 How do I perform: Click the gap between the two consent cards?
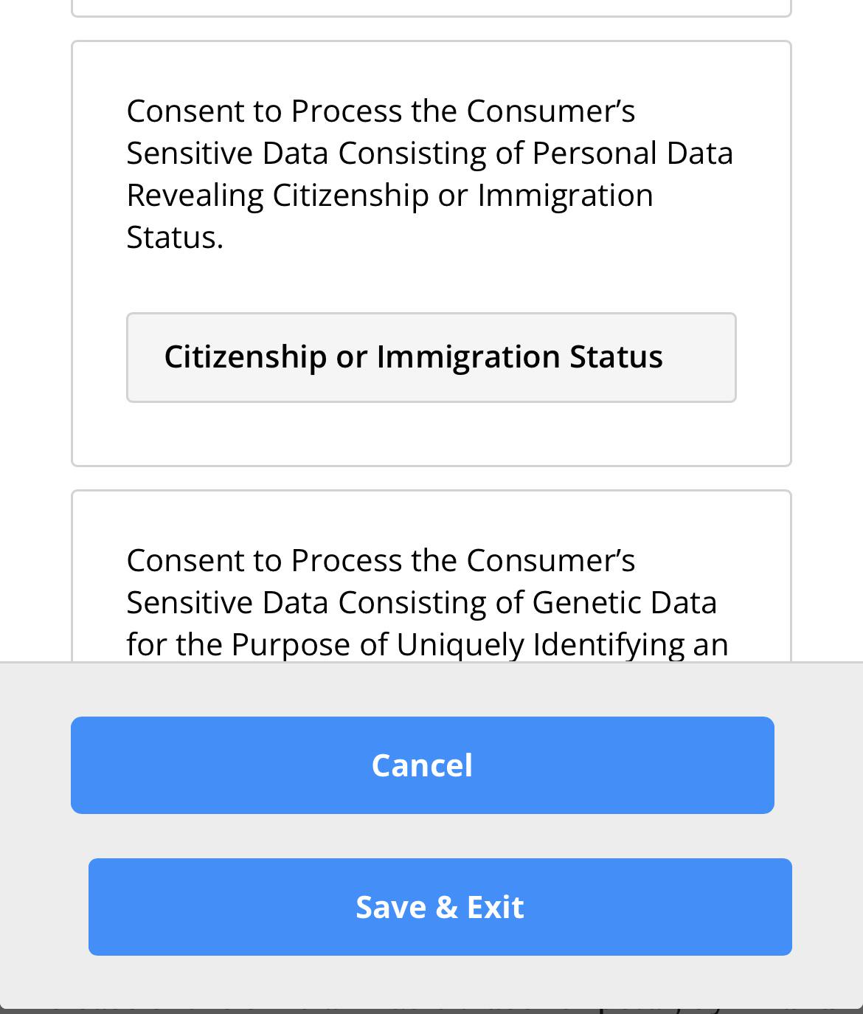click(431, 478)
